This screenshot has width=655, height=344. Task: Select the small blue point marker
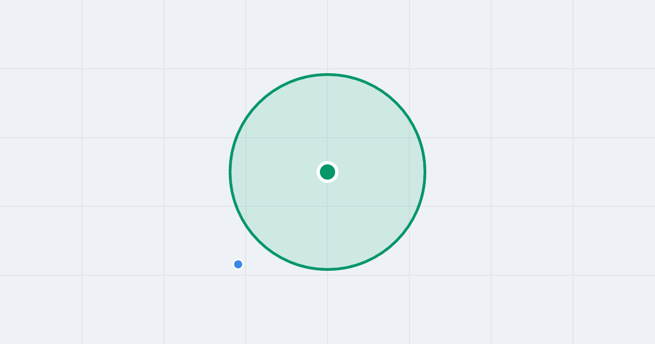point(238,264)
